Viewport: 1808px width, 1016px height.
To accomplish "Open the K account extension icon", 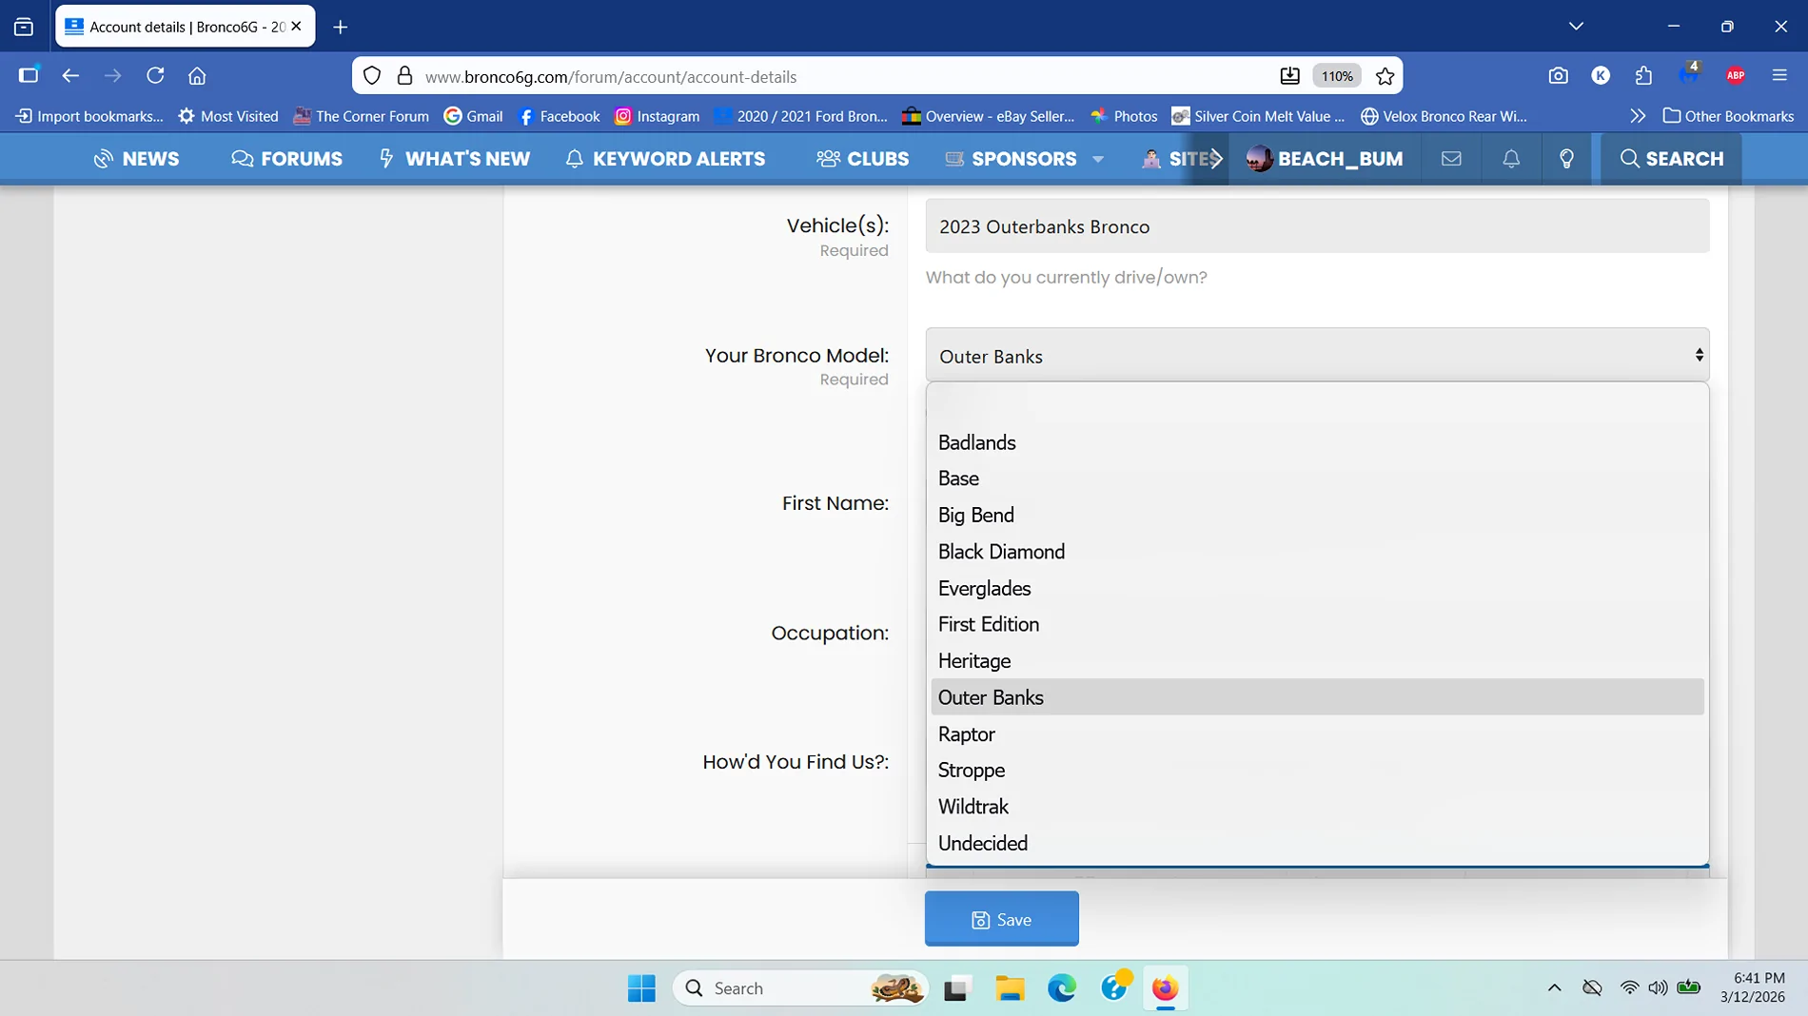I will 1601,76.
